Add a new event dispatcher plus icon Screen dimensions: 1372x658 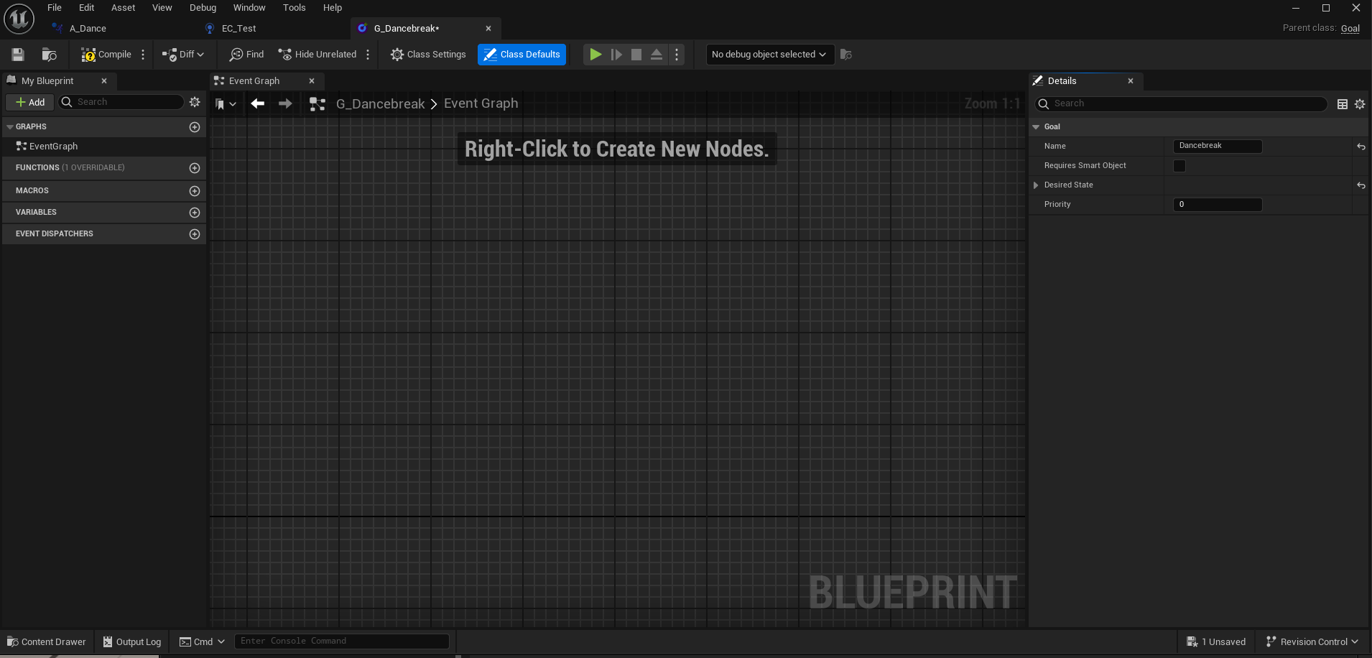[194, 234]
